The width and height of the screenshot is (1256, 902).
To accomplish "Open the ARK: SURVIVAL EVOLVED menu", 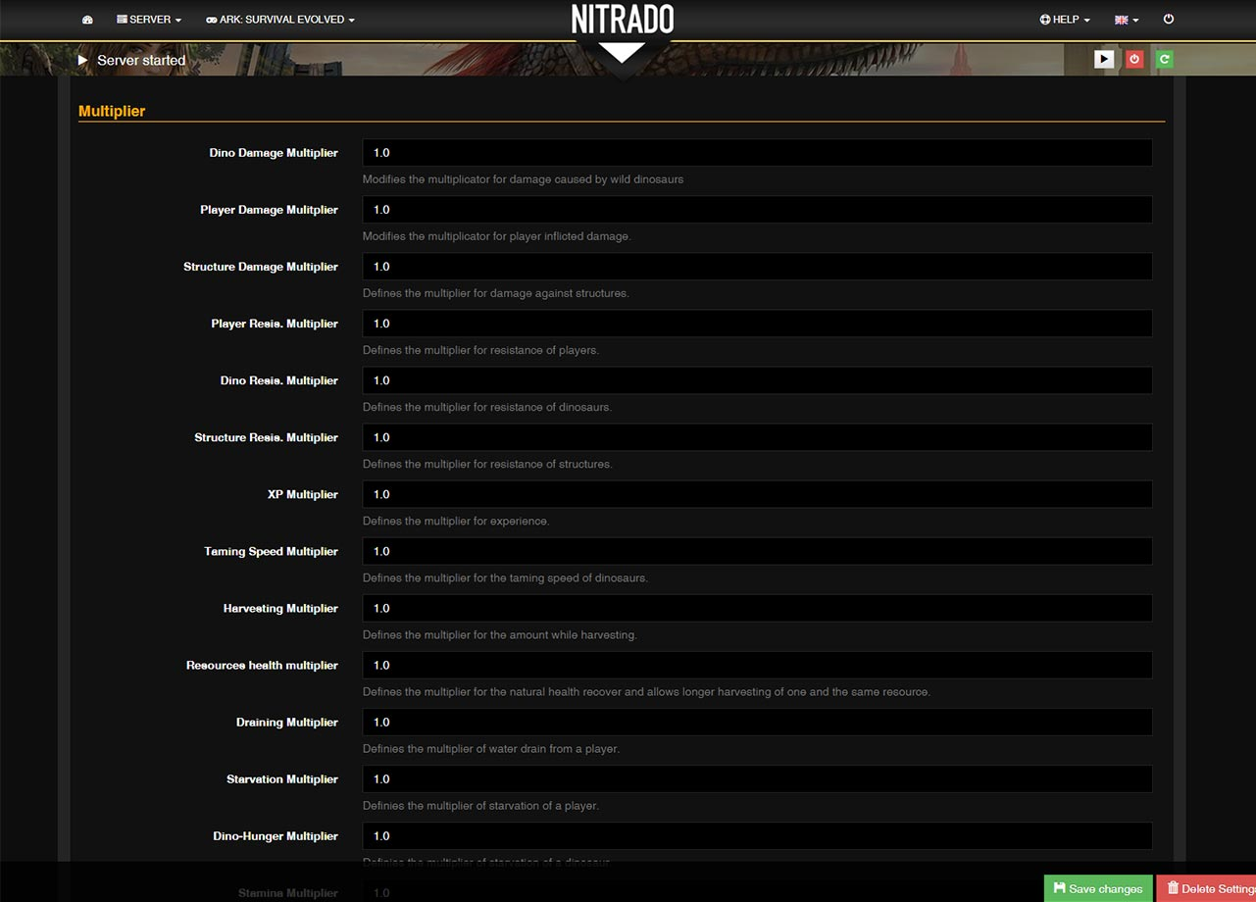I will click(x=280, y=20).
